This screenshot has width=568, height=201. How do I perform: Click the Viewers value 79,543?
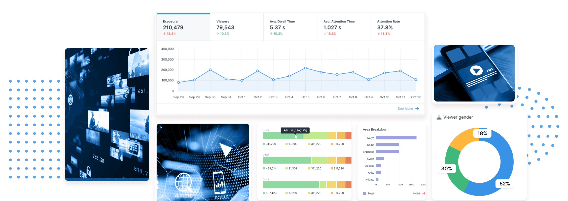(x=225, y=27)
